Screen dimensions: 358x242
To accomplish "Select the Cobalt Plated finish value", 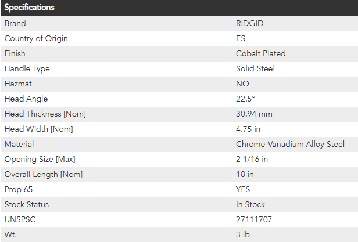I will pos(260,53).
